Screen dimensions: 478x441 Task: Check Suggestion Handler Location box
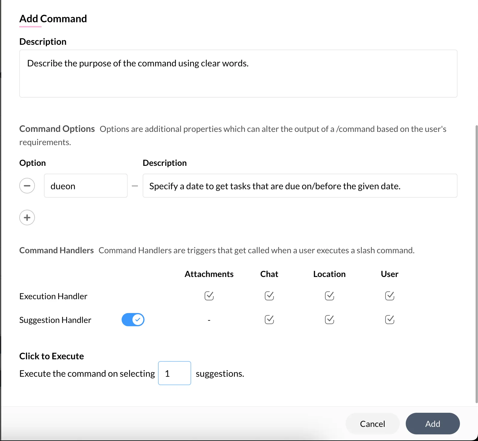pyautogui.click(x=329, y=320)
